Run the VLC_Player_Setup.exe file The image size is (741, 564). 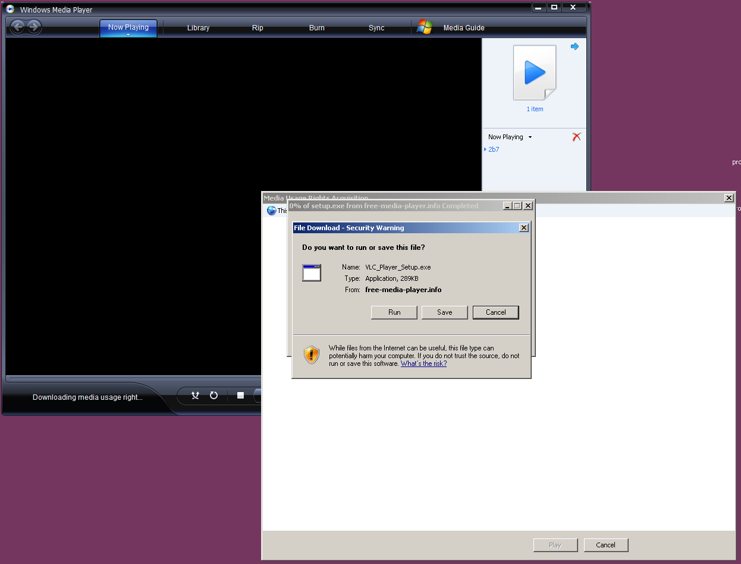point(394,312)
